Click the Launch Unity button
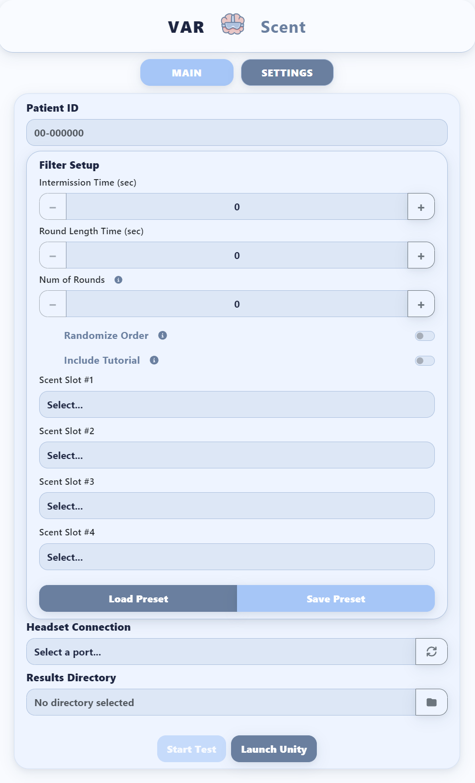This screenshot has width=475, height=783. pos(274,749)
